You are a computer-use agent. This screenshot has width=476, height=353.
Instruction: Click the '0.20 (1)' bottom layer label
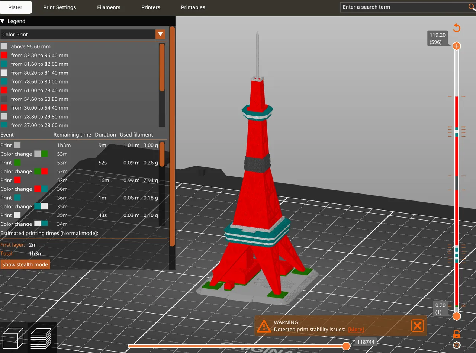tap(440, 308)
